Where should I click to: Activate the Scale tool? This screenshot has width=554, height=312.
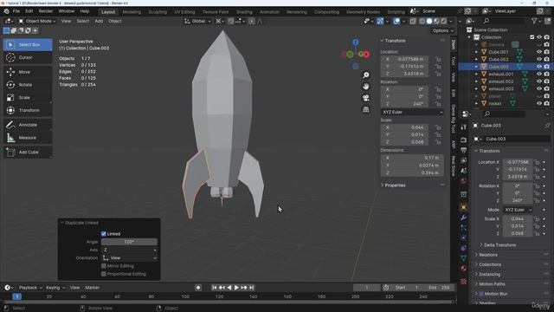[x=28, y=97]
